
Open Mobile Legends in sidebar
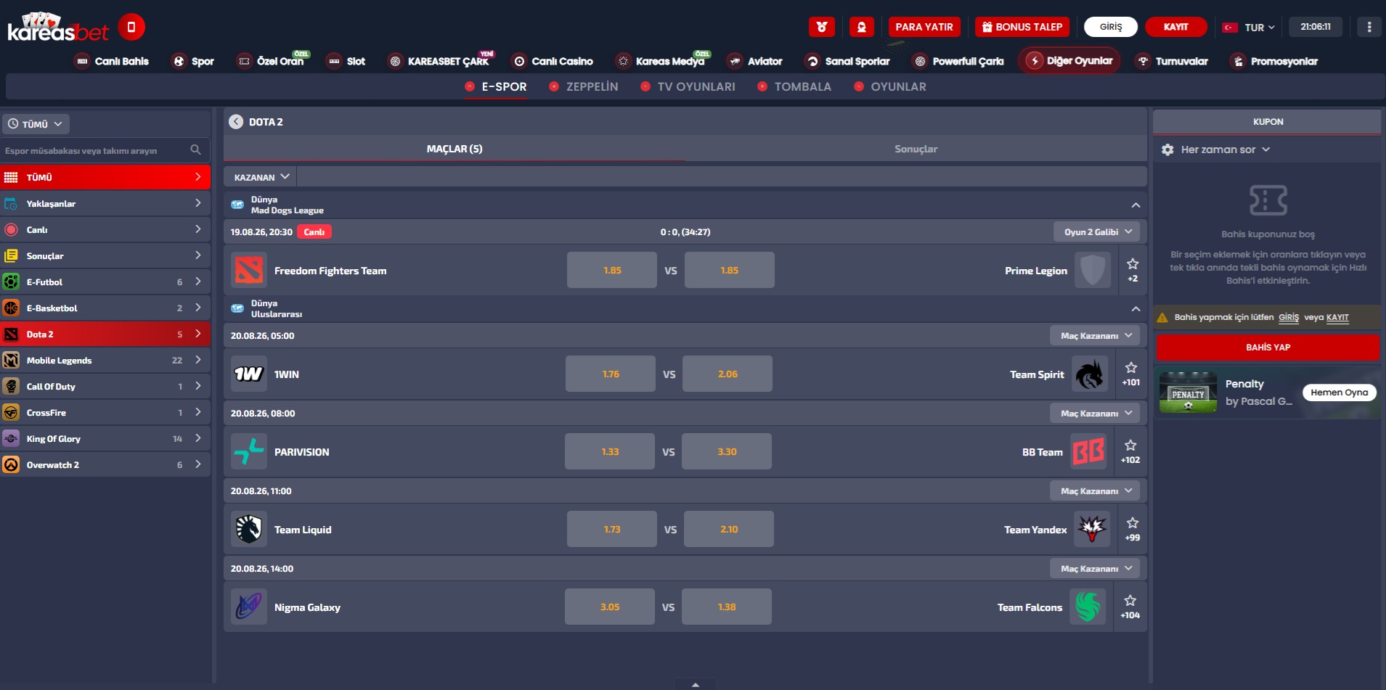pyautogui.click(x=106, y=360)
